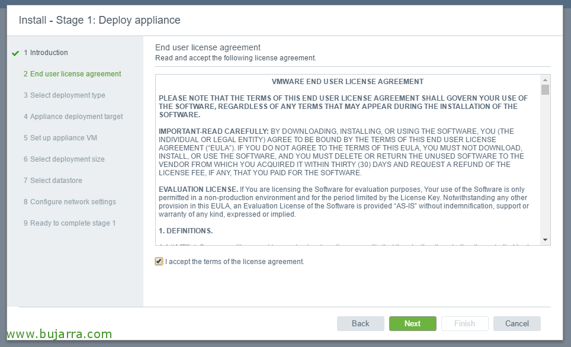Open Appliance deployment target step
The width and height of the screenshot is (571, 347).
[x=73, y=117]
